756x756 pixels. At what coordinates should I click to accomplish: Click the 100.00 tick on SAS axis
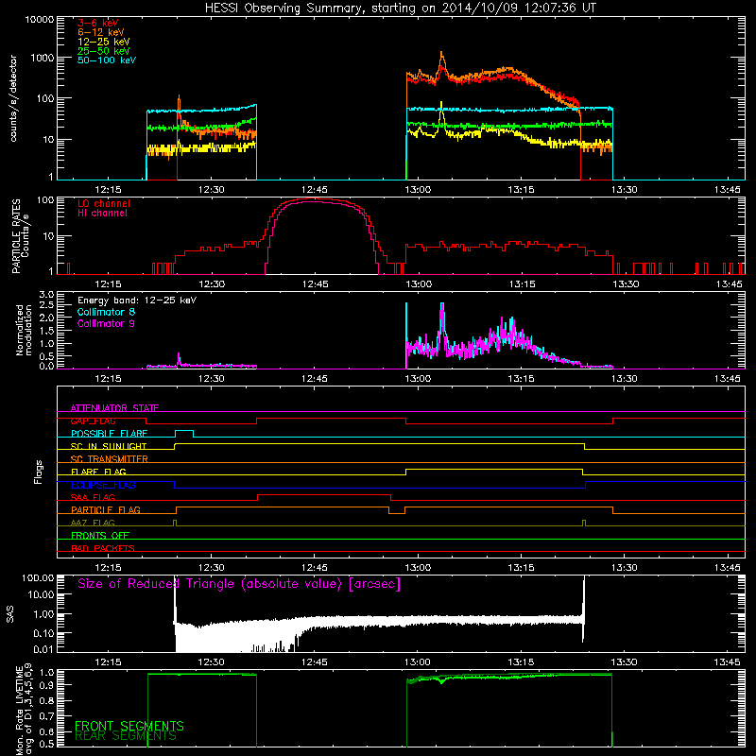[38, 578]
